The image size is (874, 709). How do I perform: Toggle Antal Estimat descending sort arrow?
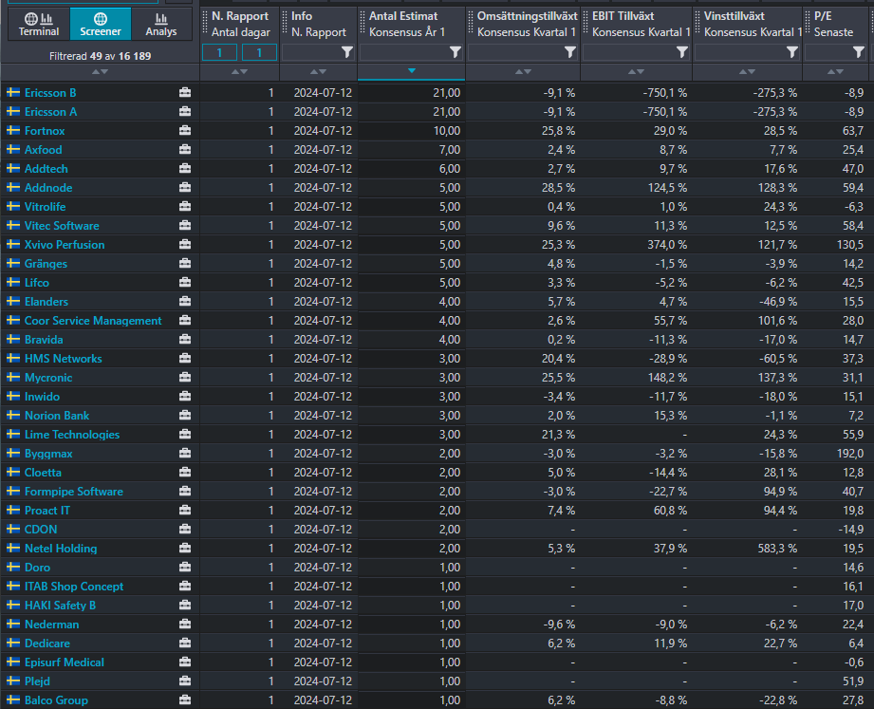[x=411, y=71]
